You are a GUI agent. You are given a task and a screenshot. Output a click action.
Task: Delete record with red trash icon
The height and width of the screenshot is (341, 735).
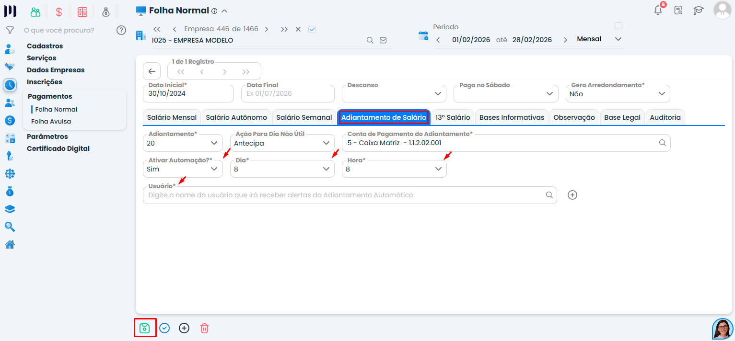click(204, 328)
